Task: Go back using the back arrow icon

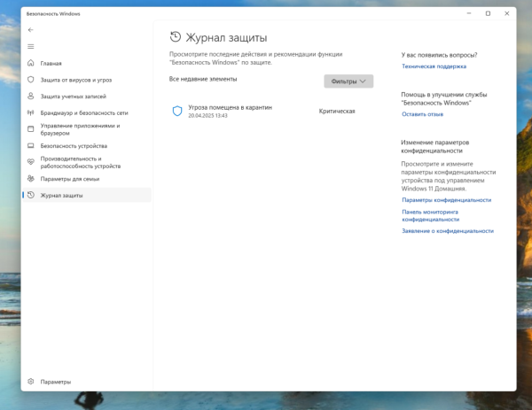Action: [x=30, y=30]
